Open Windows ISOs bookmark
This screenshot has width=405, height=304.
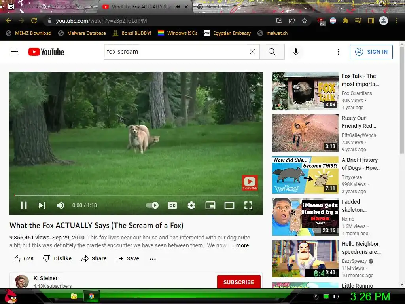click(x=178, y=33)
